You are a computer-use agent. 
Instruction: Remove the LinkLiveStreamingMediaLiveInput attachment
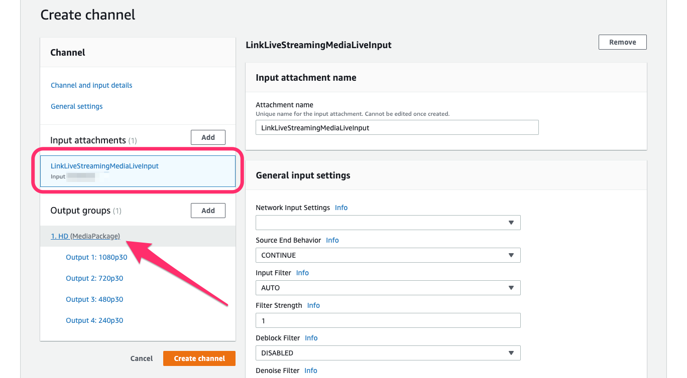tap(622, 42)
